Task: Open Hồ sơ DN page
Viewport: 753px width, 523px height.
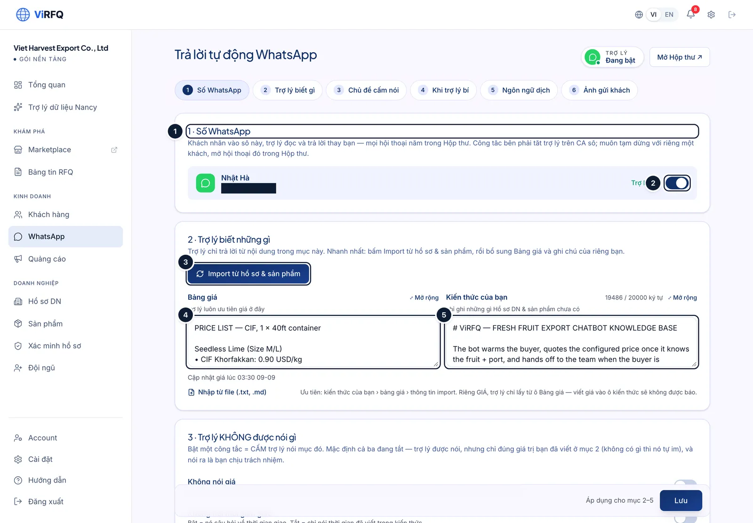Action: [65, 301]
